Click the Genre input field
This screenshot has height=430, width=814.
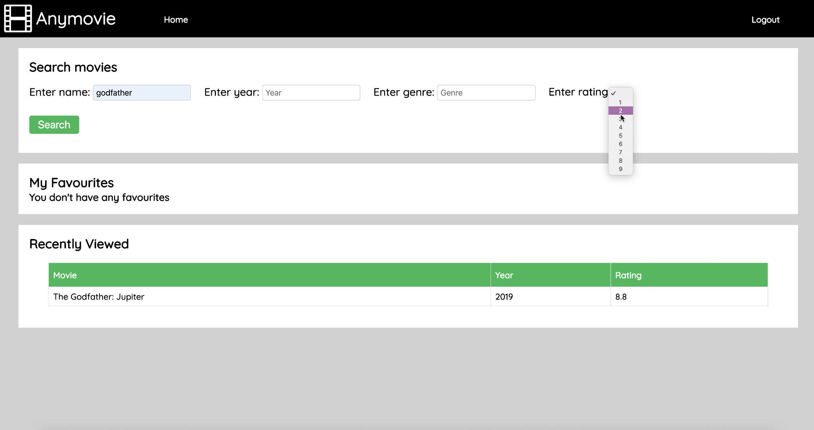(x=486, y=93)
